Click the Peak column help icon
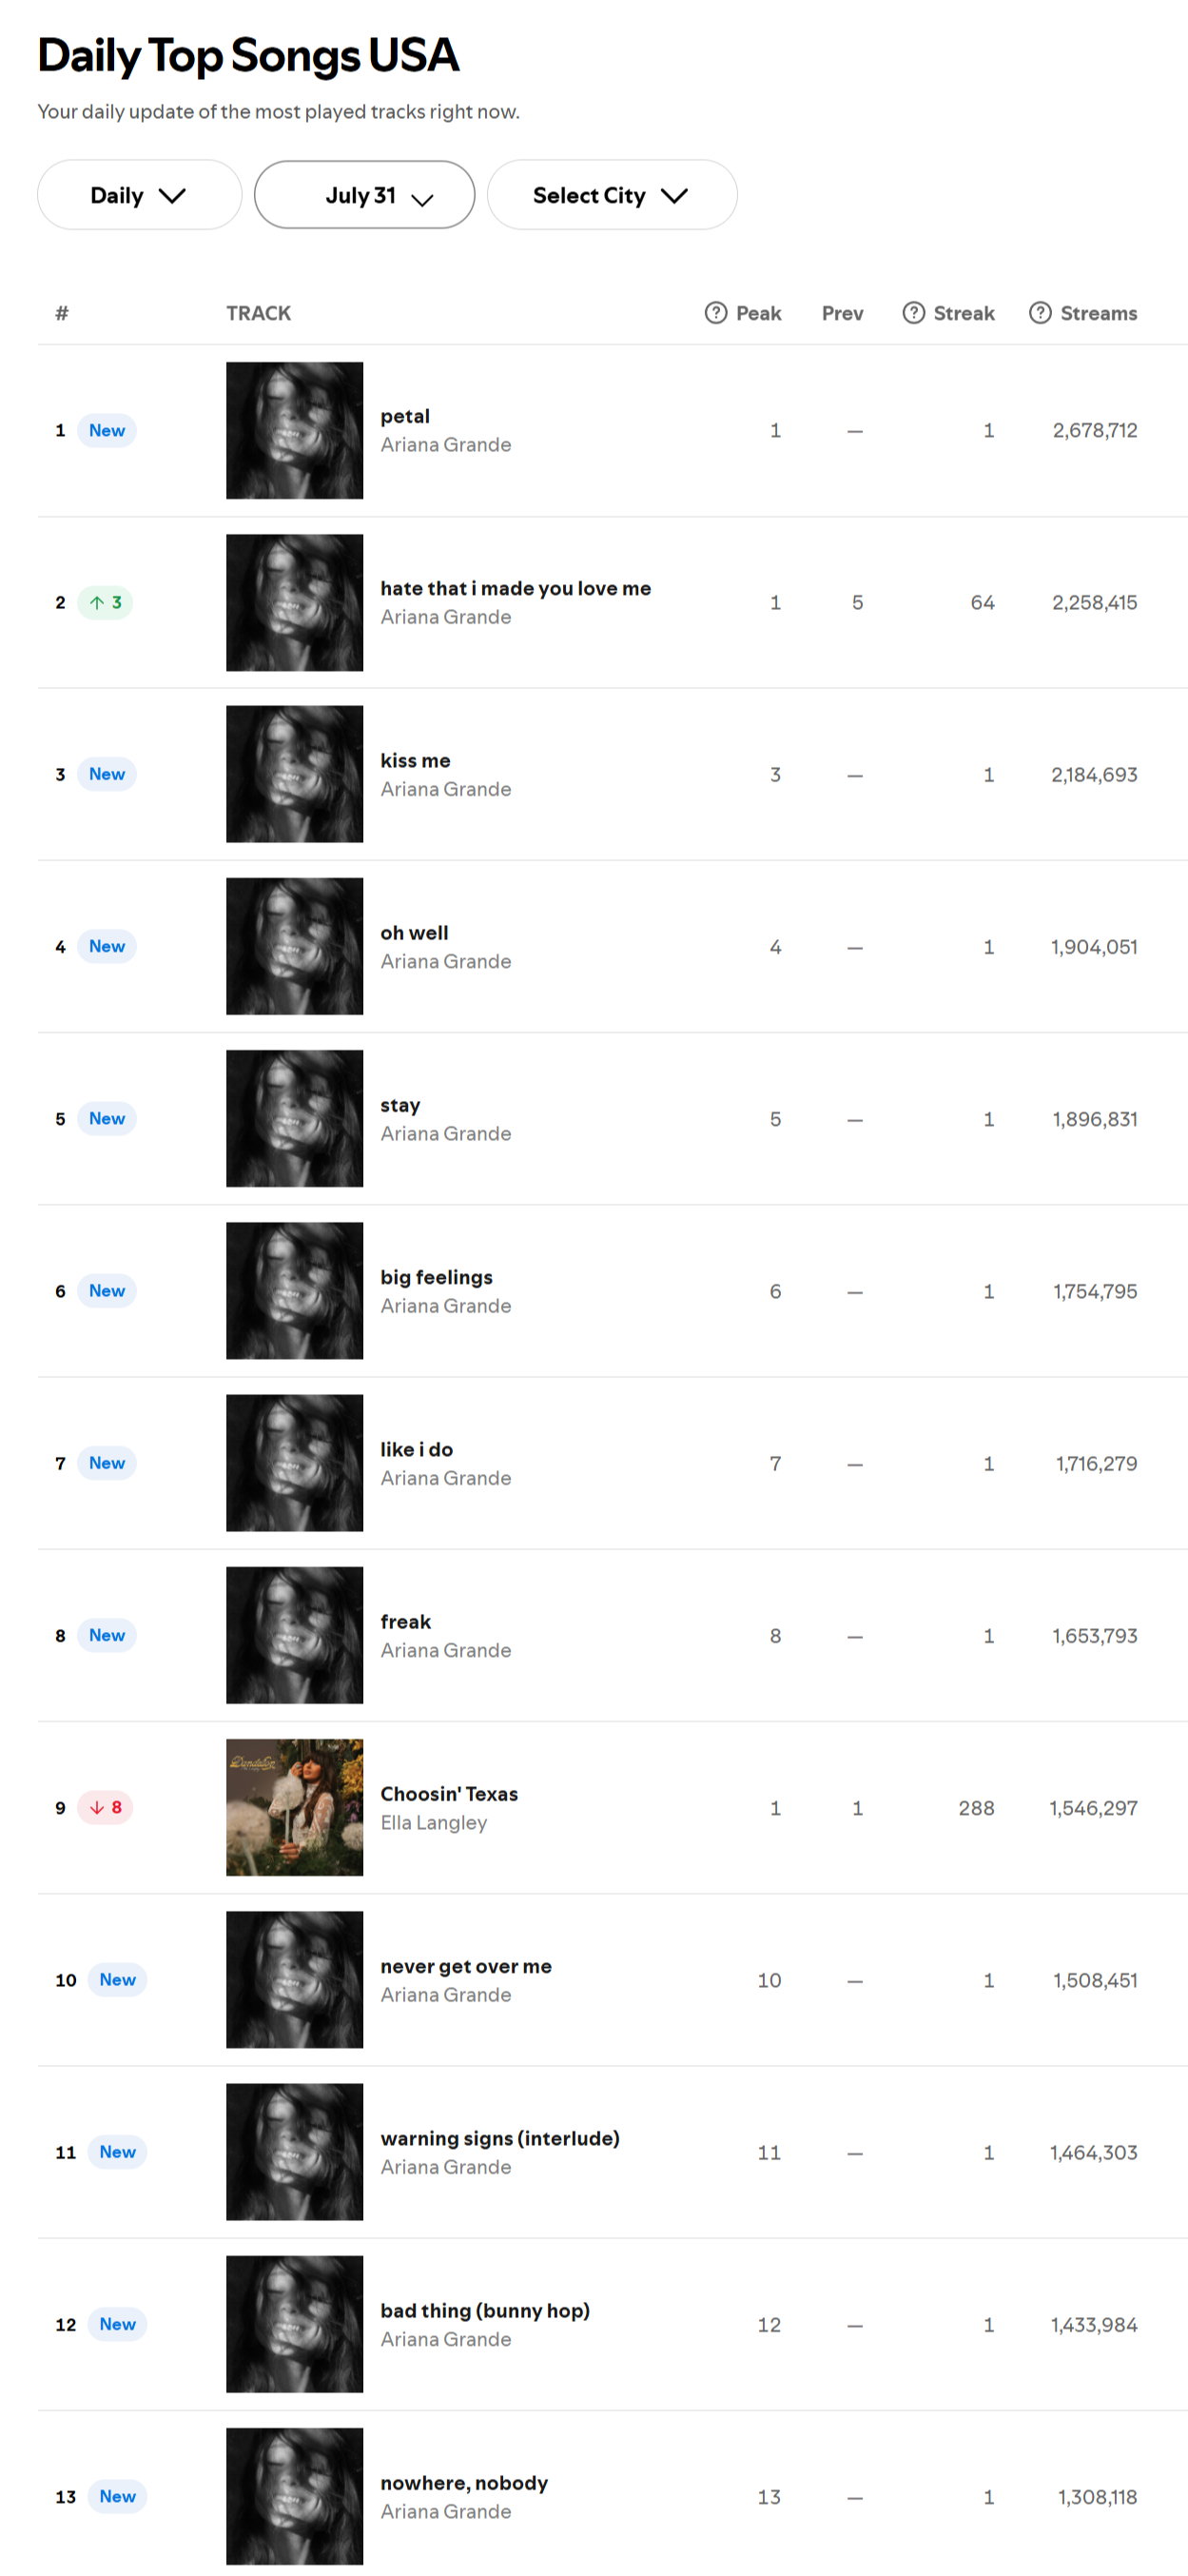This screenshot has height=2576, width=1188. coord(715,313)
